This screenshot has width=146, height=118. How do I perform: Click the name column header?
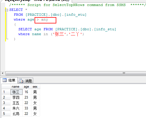16,87
